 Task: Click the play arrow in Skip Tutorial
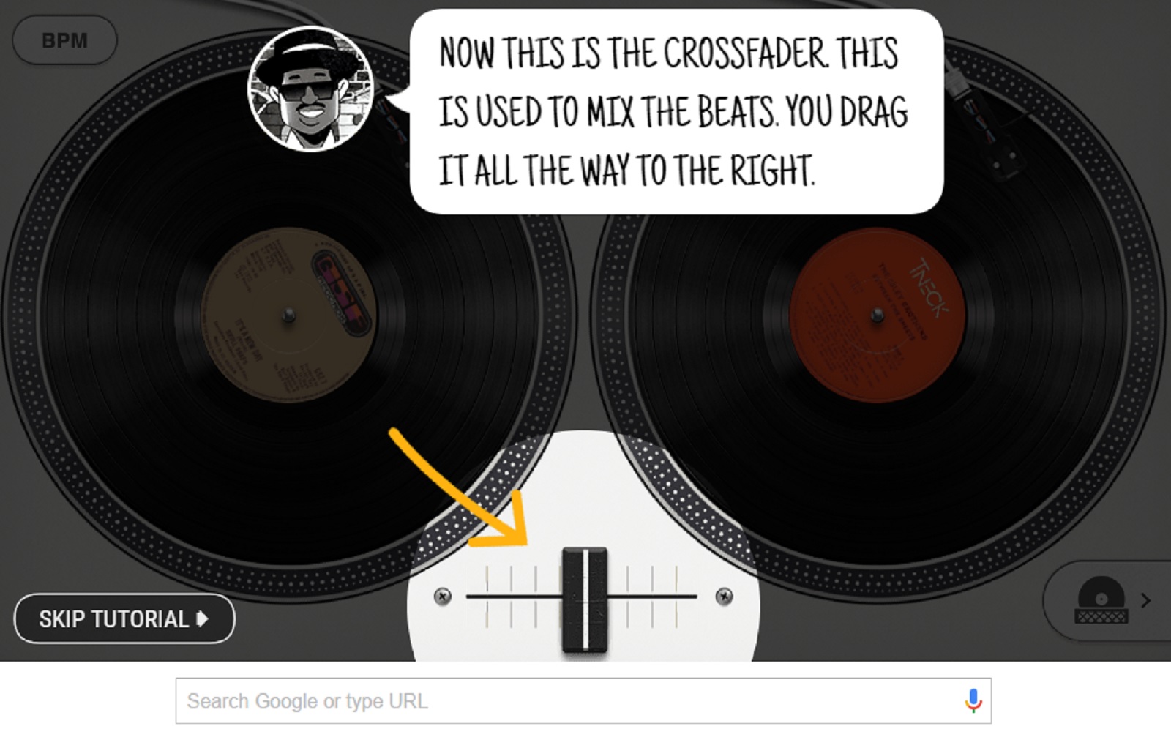point(203,619)
